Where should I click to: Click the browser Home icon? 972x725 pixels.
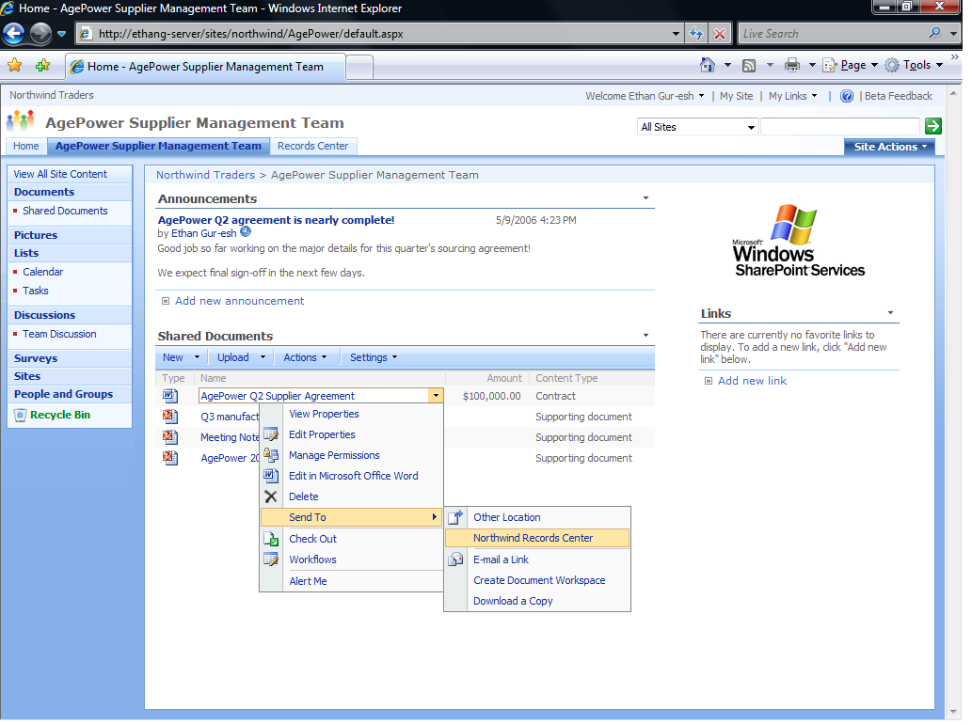(708, 66)
